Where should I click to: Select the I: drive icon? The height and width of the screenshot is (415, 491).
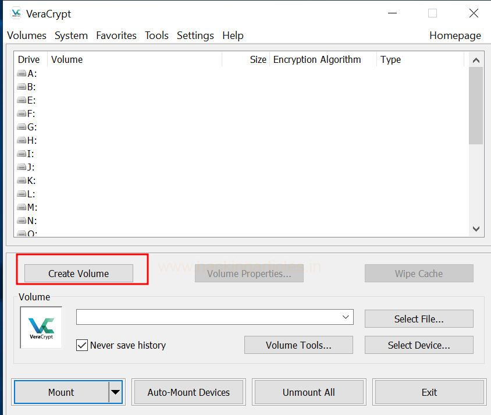pos(22,154)
